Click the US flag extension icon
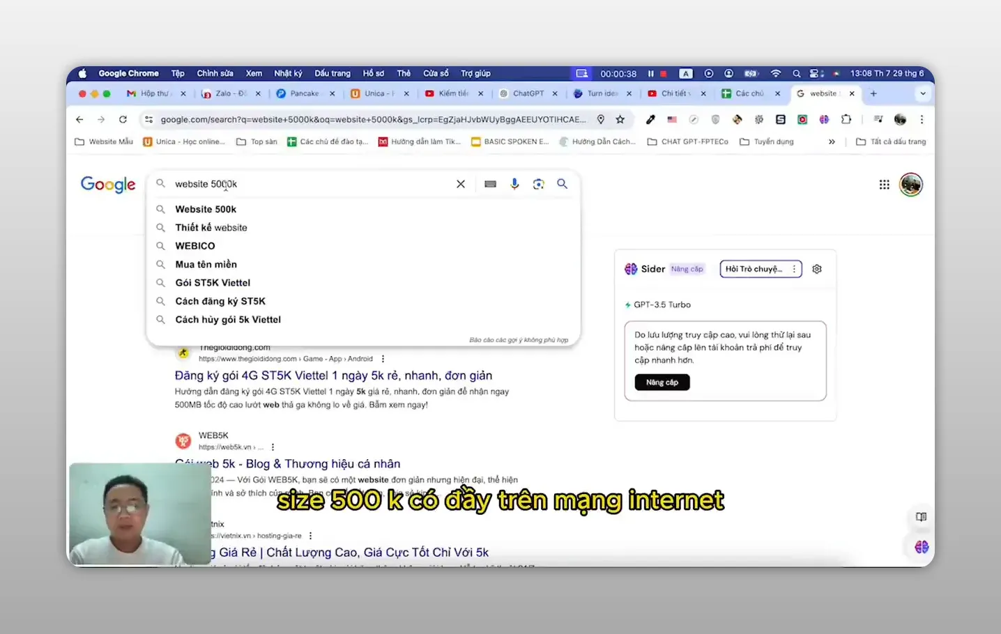The height and width of the screenshot is (634, 1001). click(672, 120)
